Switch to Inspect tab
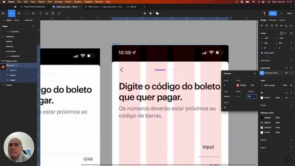This screenshot has height=166, width=295. coord(282,20)
